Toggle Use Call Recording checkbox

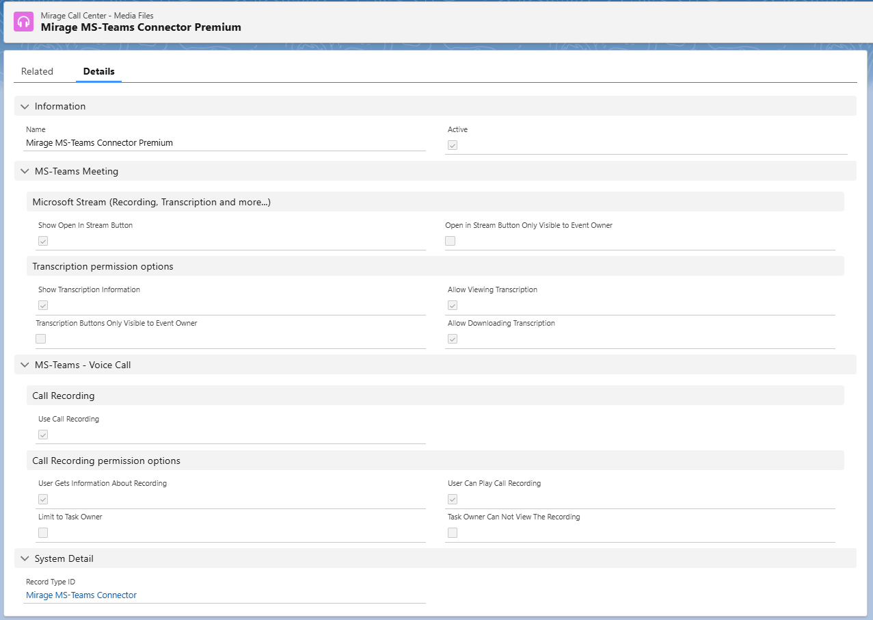tap(43, 435)
